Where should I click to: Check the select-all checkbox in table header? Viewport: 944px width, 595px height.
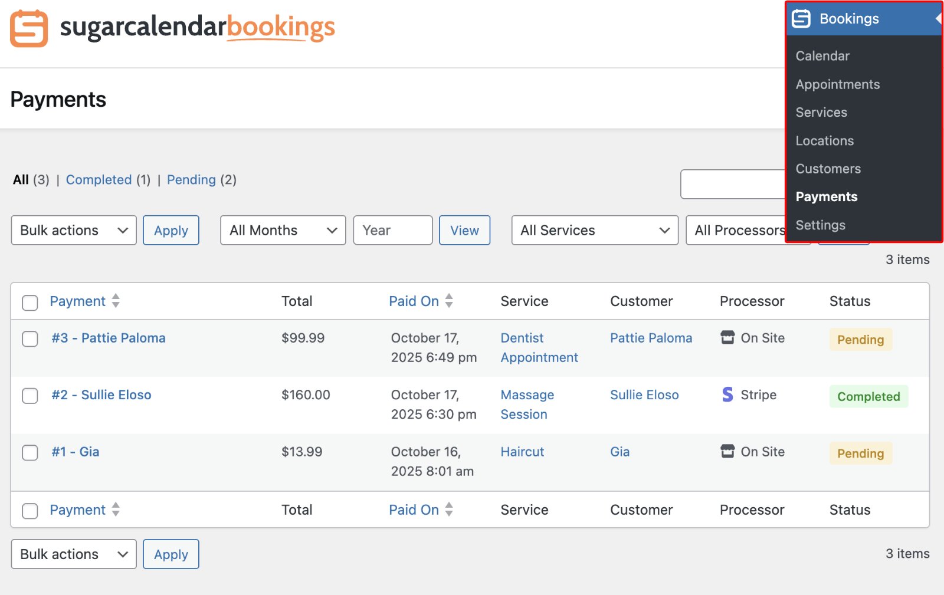(x=30, y=303)
